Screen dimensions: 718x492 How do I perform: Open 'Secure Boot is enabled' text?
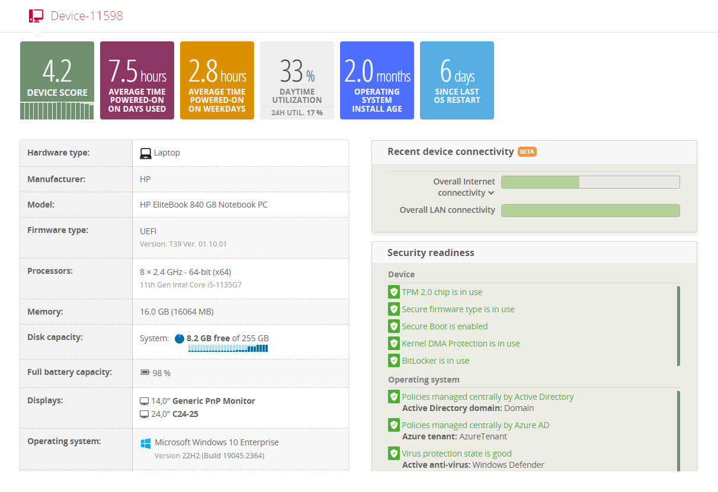click(444, 326)
